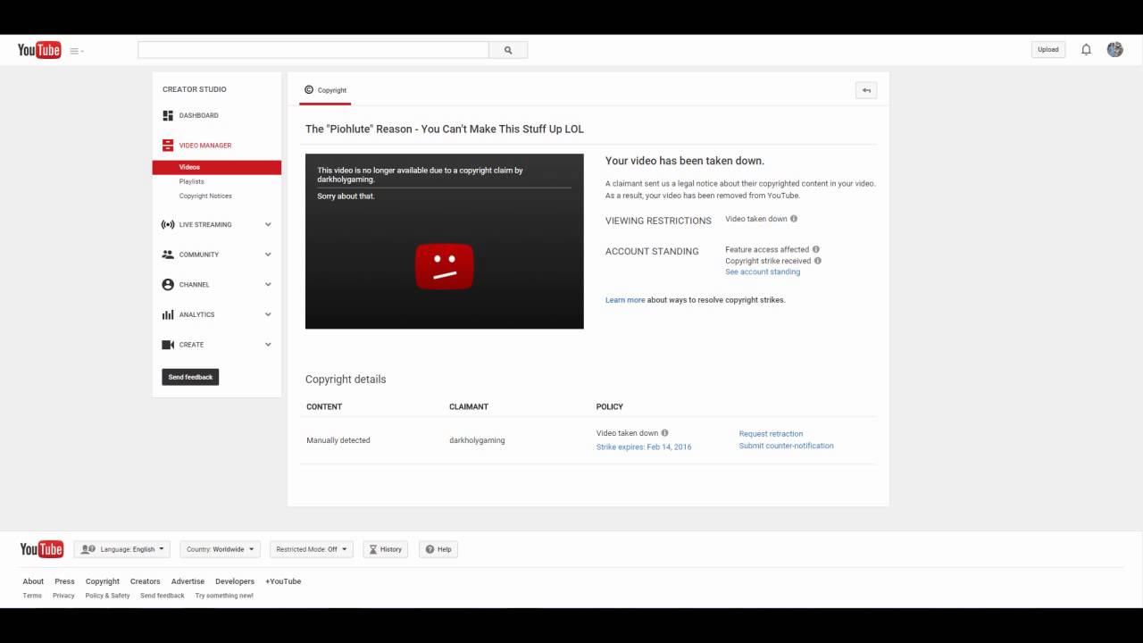Screen dimensions: 1143x643
Task: Click the Create camera icon
Action: 168,345
